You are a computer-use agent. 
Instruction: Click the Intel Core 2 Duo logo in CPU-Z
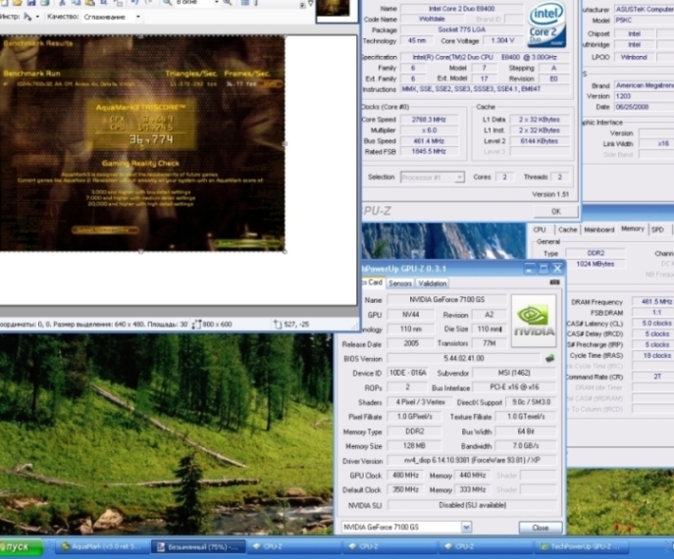pos(546,25)
